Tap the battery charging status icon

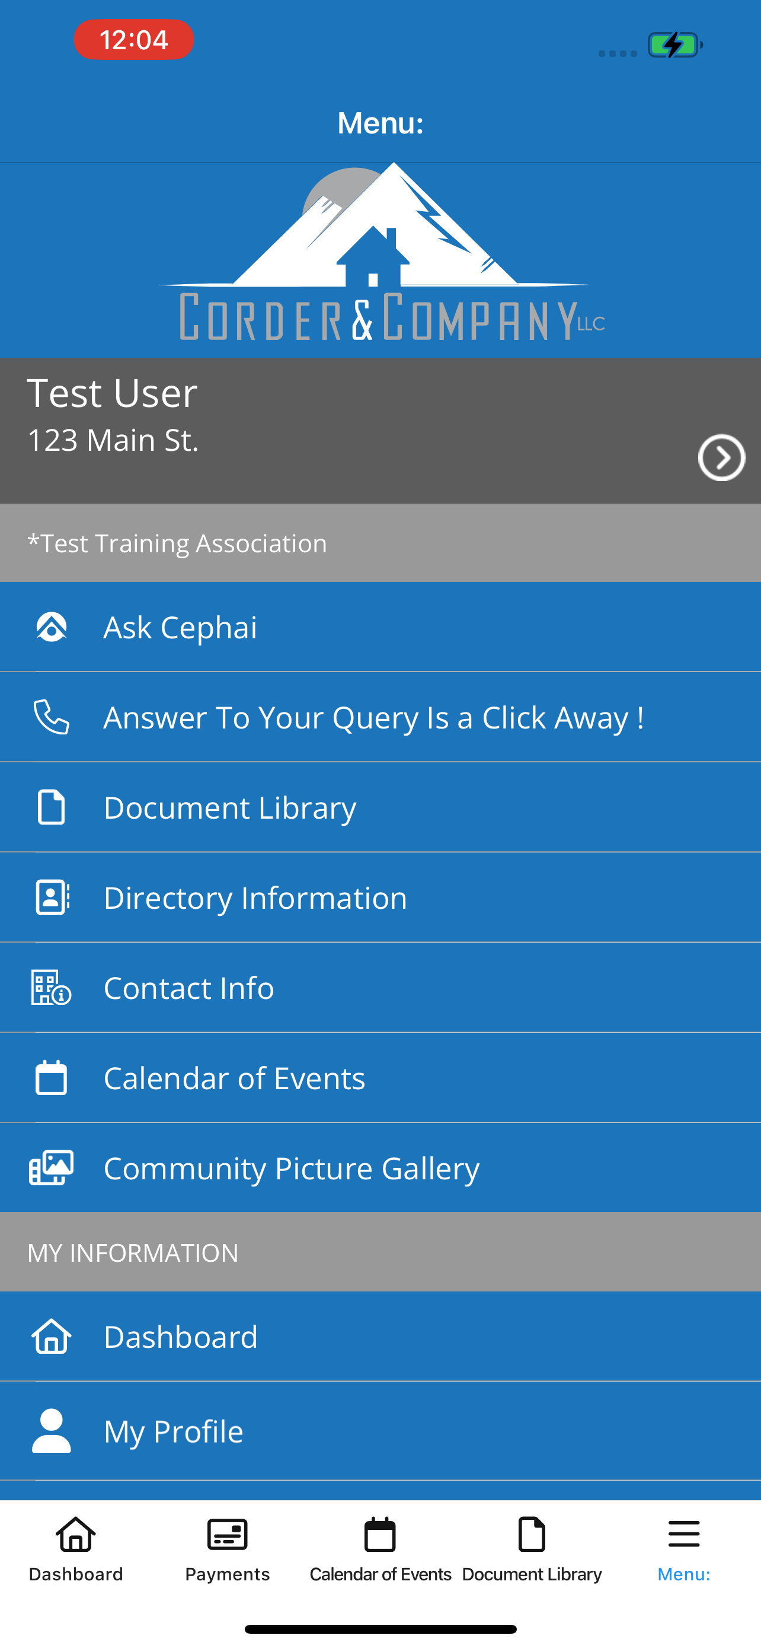pos(676,44)
